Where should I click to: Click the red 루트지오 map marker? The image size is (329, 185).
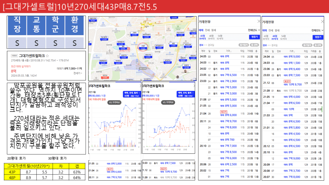click(106, 77)
